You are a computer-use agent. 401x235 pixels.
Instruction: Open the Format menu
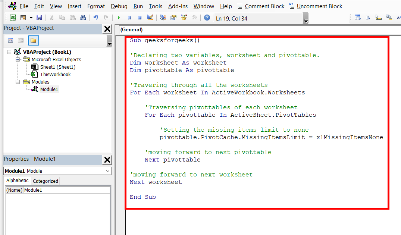point(96,6)
